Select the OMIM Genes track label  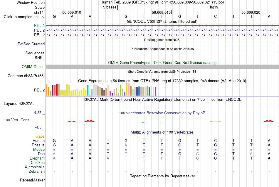tap(33, 67)
